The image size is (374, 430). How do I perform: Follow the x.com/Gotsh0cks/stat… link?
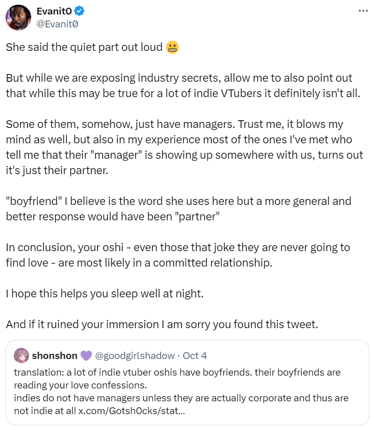(x=132, y=411)
